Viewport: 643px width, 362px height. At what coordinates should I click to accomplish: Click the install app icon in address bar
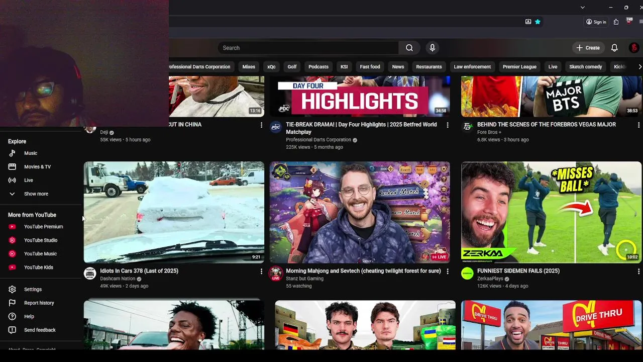click(x=528, y=22)
